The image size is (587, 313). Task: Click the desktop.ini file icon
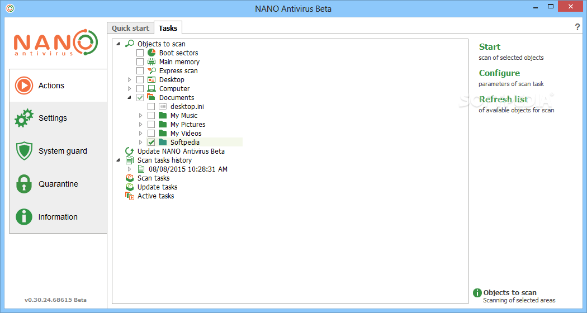(163, 107)
